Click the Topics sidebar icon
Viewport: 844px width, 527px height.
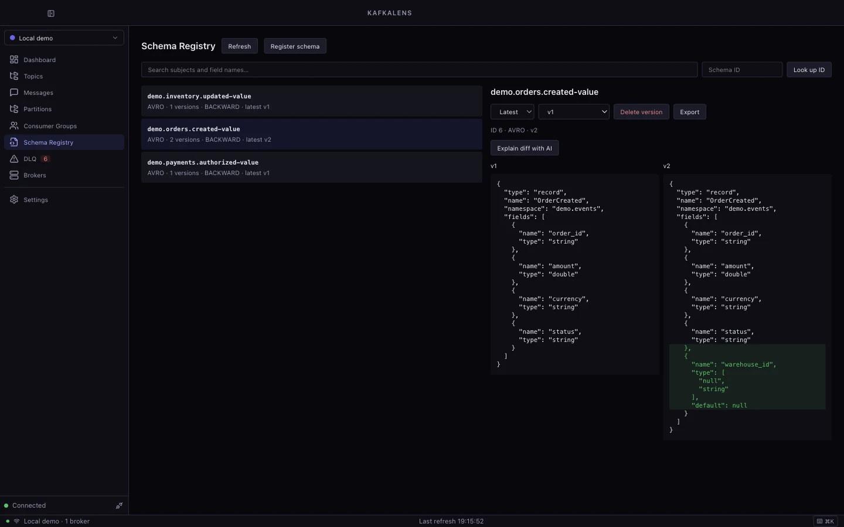click(14, 76)
